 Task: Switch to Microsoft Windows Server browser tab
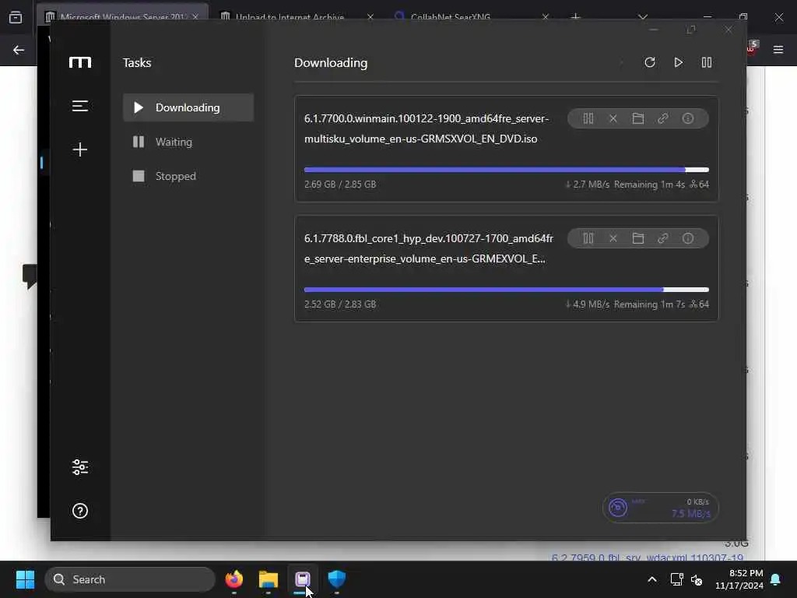coord(122,17)
